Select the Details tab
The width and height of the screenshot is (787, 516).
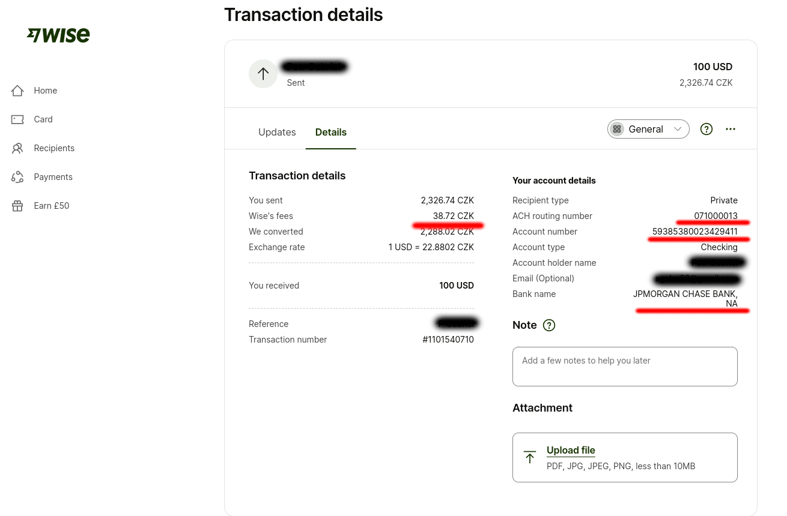tap(331, 132)
